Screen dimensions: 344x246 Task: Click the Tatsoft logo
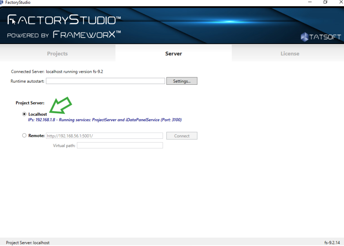point(321,37)
